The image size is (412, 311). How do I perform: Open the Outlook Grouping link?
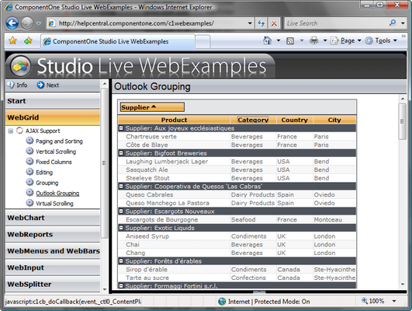57,194
